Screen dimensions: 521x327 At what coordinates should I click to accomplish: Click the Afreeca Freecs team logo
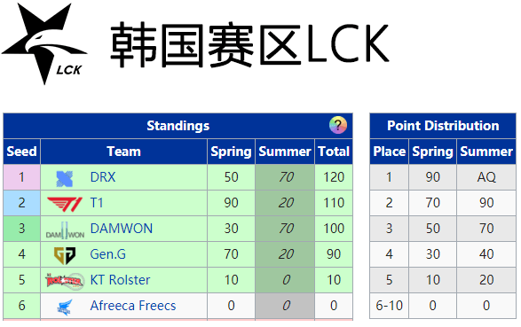(65, 307)
